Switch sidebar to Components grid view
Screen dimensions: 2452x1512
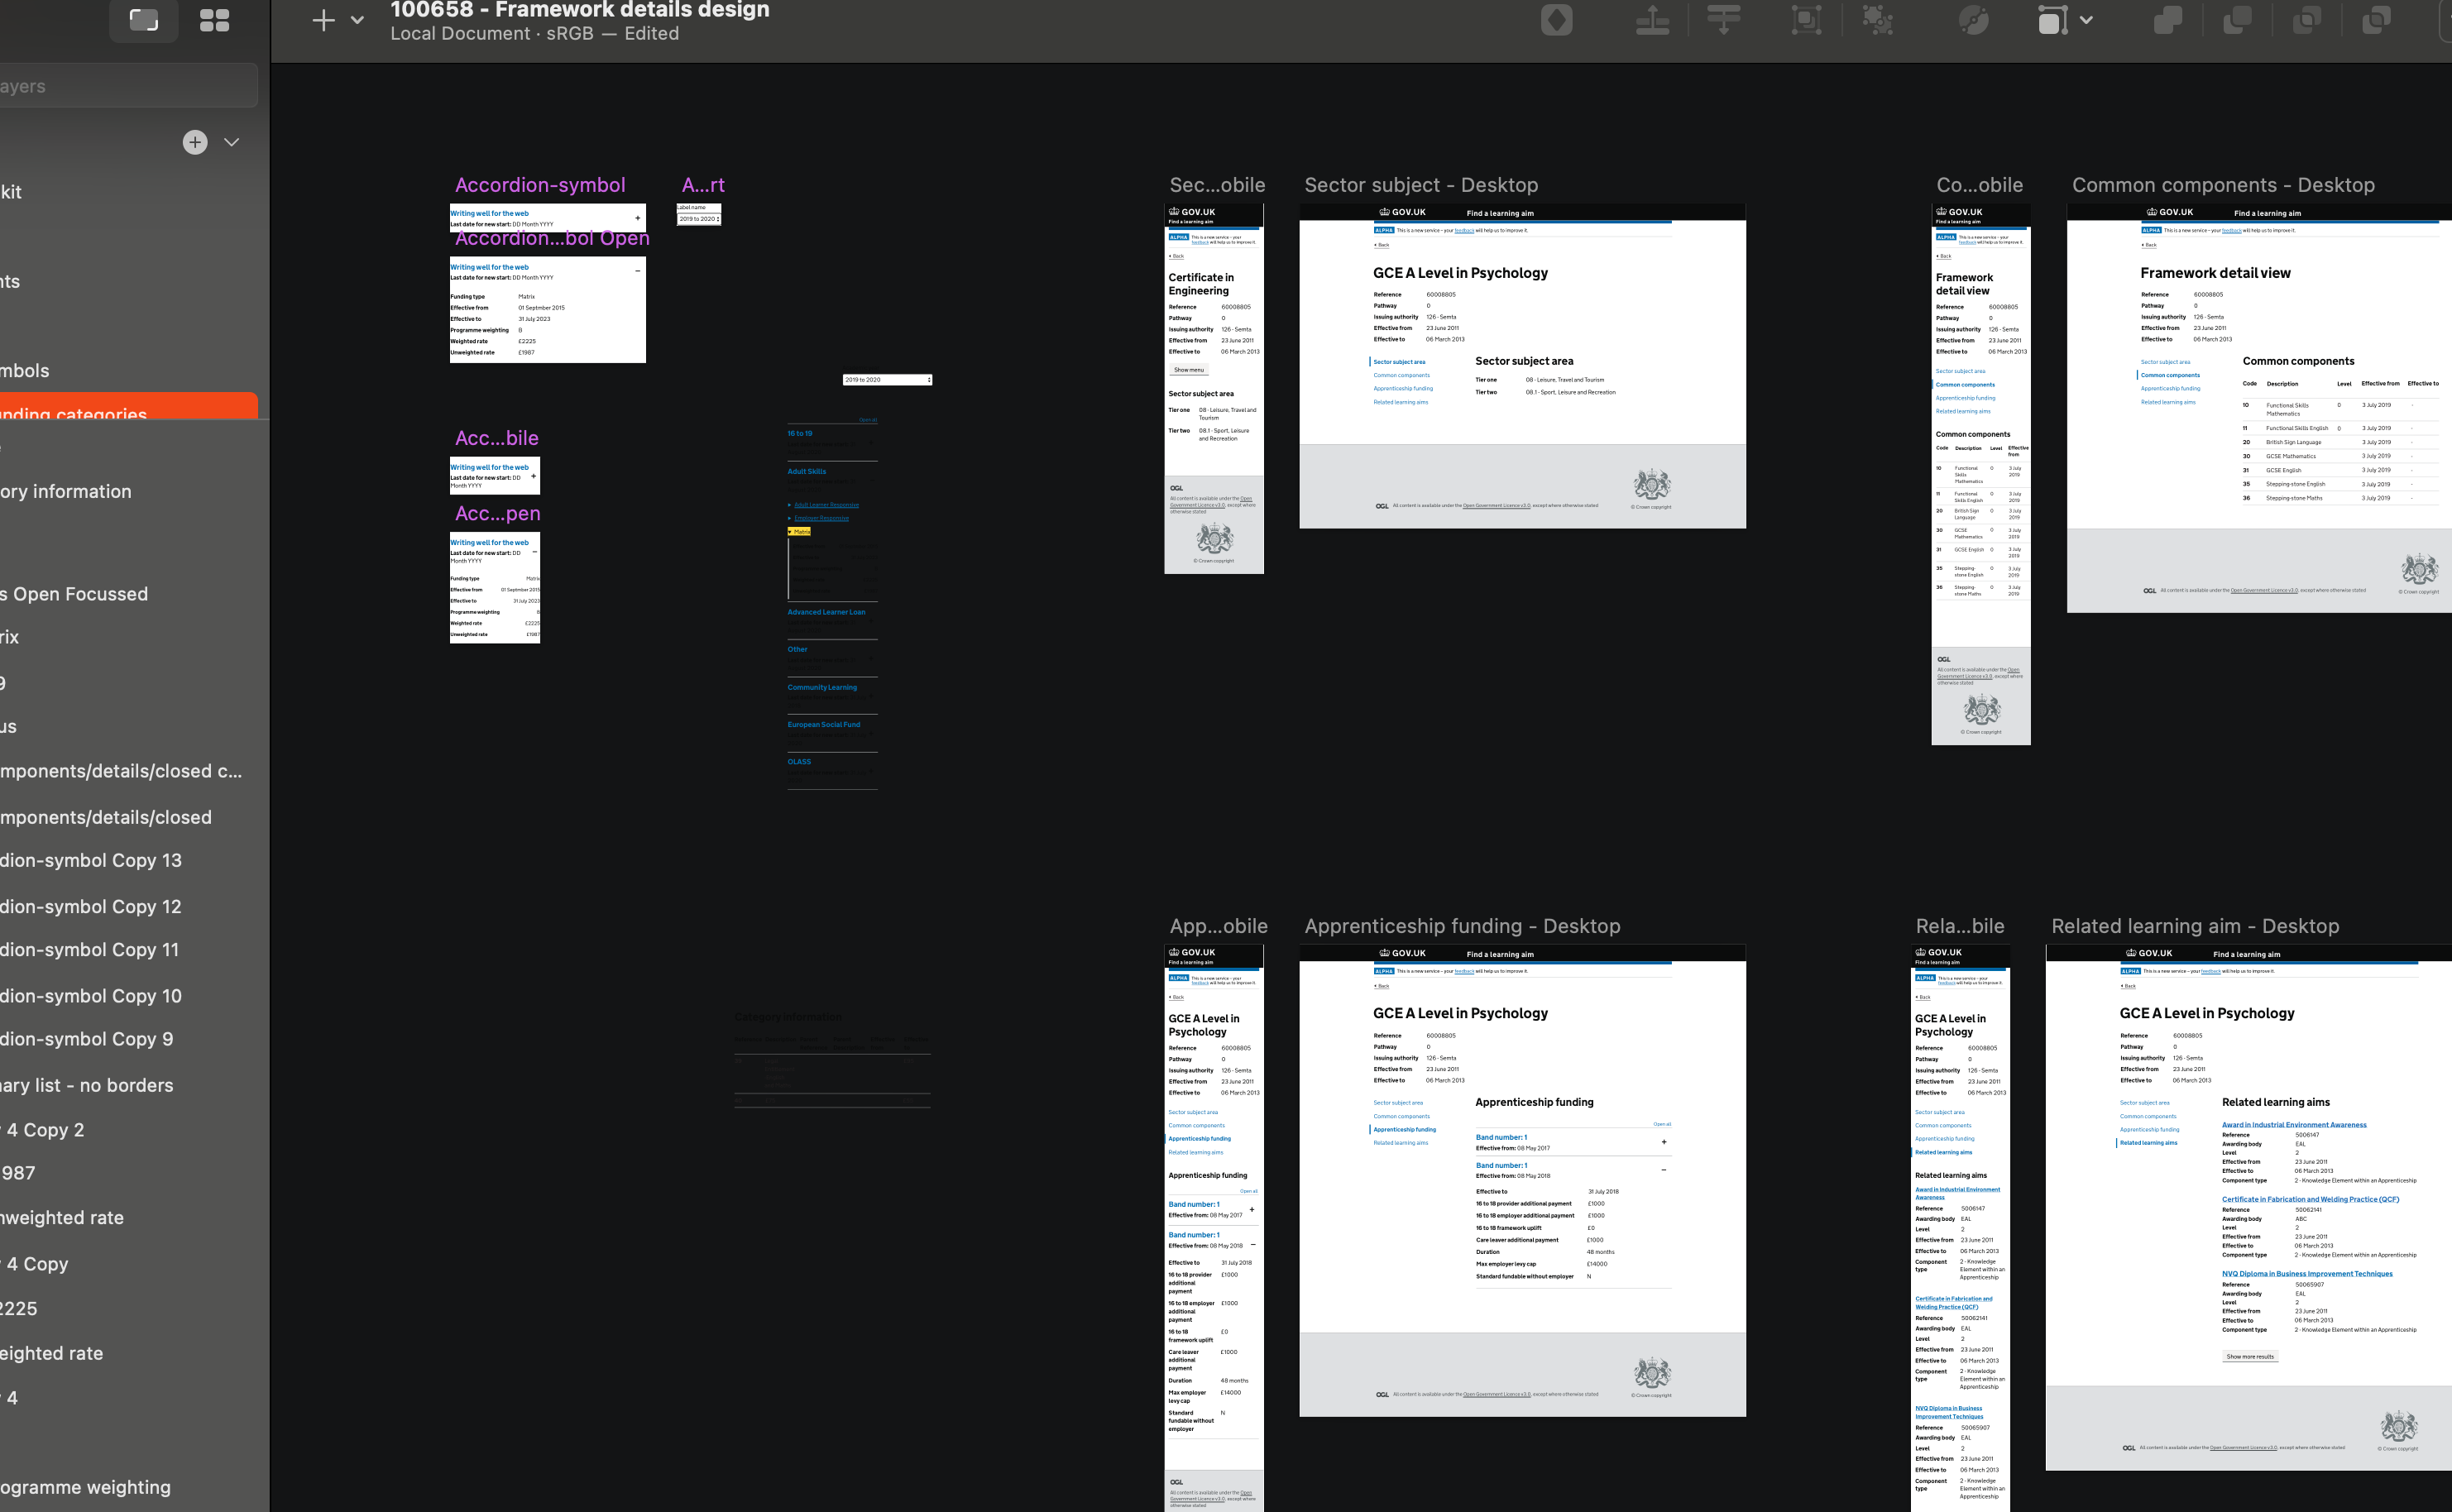coord(214,20)
